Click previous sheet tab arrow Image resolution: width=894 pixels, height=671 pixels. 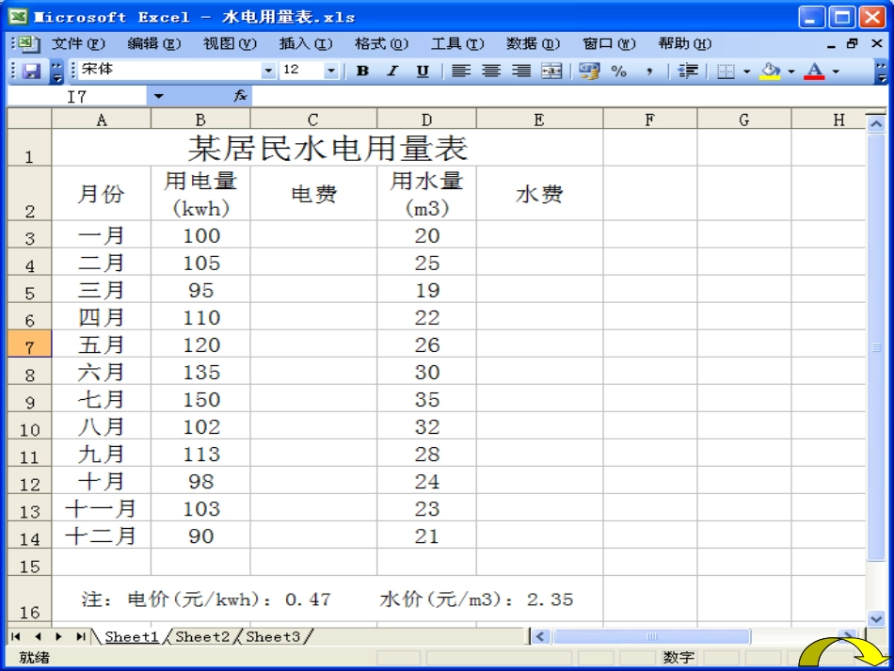click(x=38, y=636)
